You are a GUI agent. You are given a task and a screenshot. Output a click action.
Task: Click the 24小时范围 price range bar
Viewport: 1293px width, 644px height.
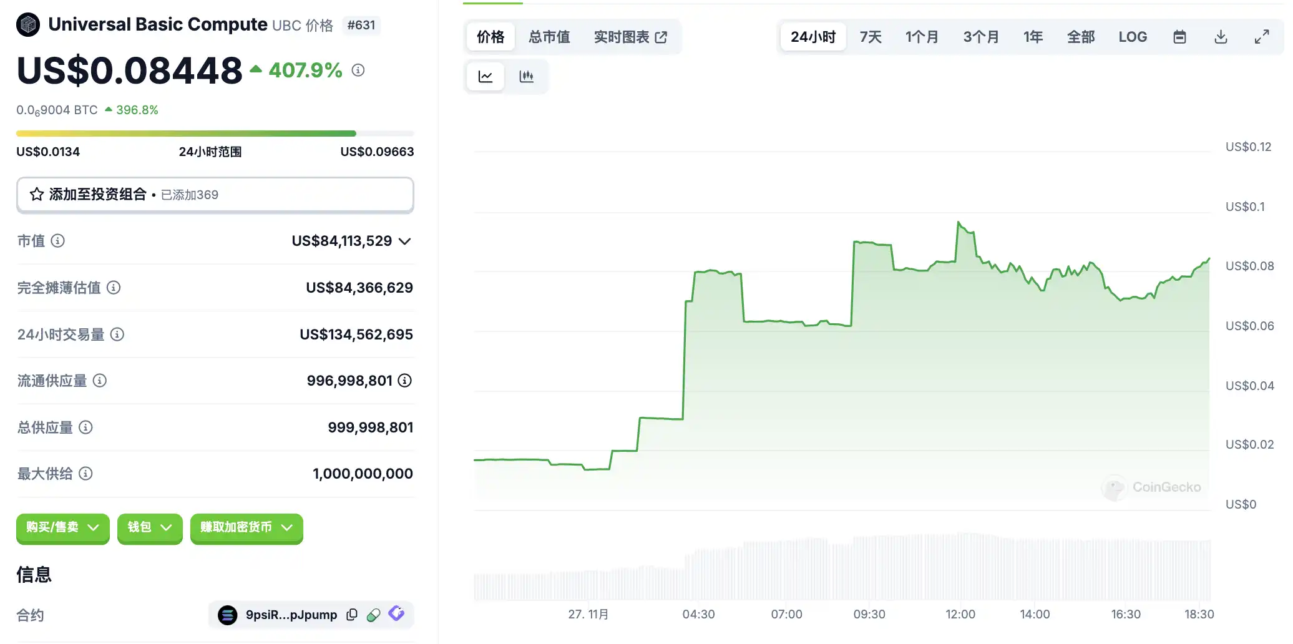[x=215, y=134]
